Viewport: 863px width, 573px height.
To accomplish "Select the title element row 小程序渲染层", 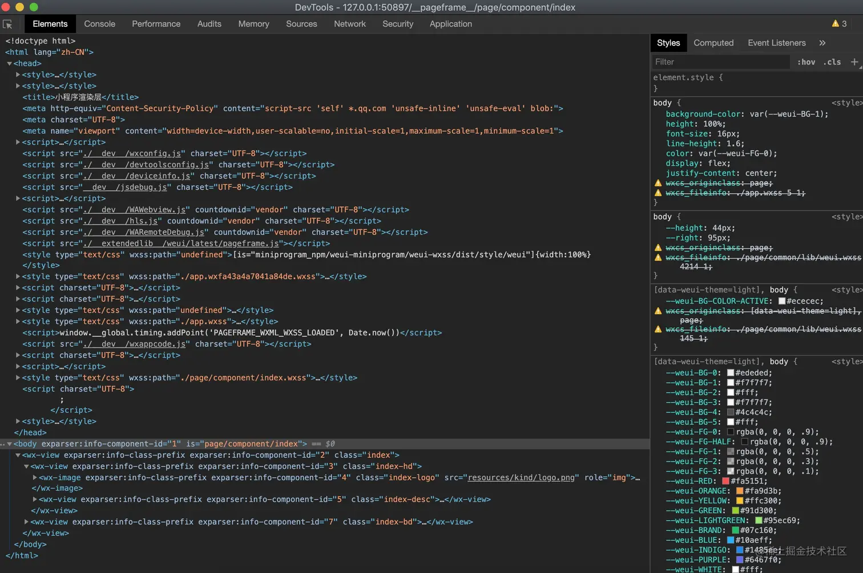I will (80, 97).
